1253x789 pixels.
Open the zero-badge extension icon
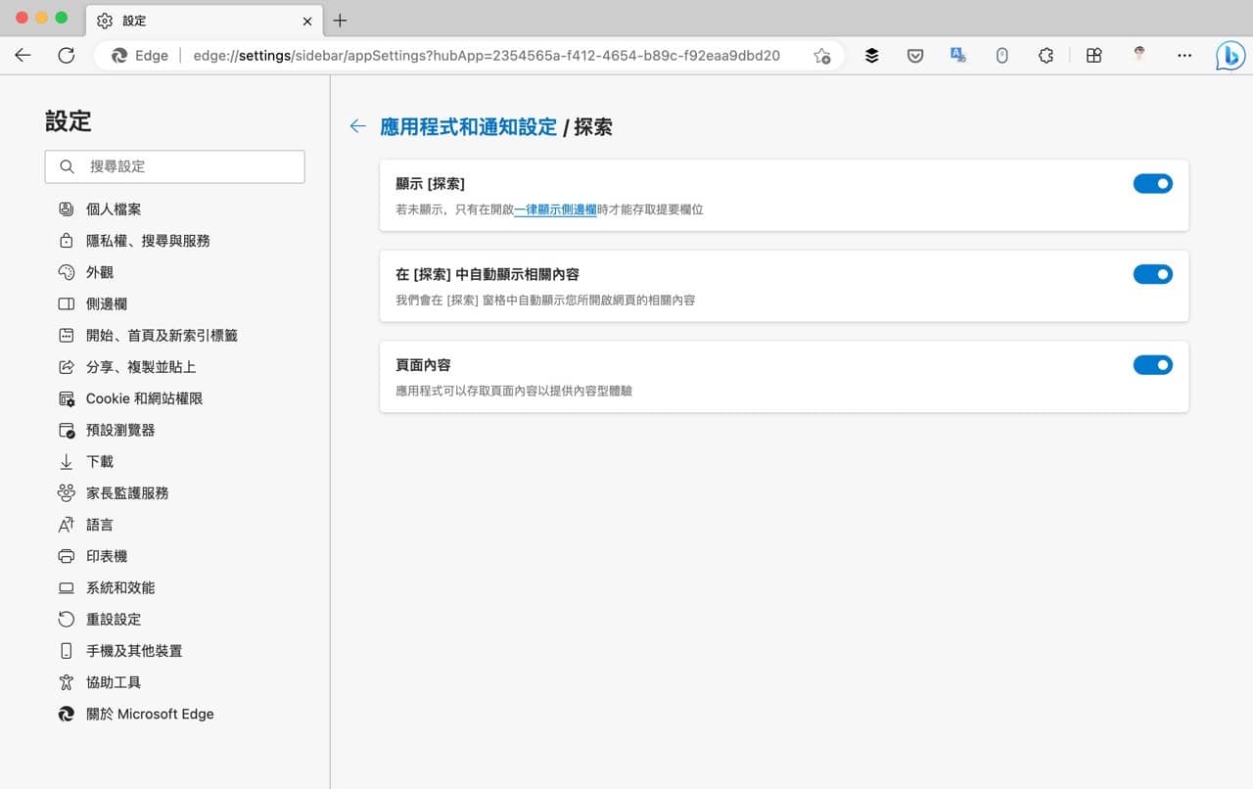pyautogui.click(x=1001, y=56)
